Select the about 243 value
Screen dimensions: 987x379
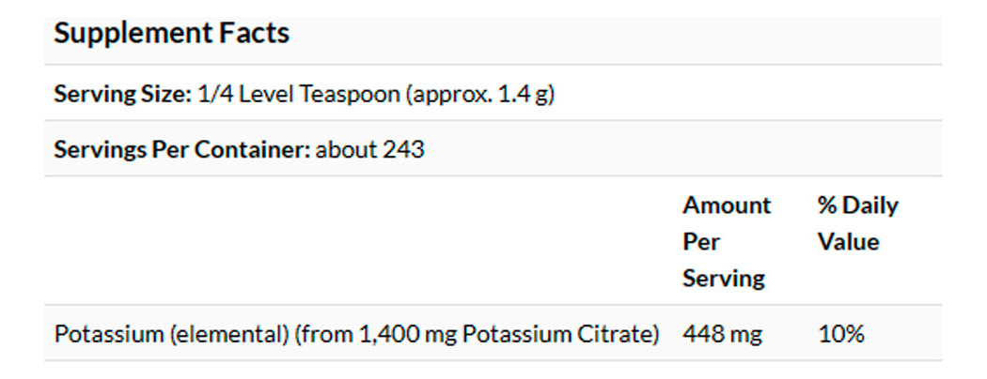369,149
